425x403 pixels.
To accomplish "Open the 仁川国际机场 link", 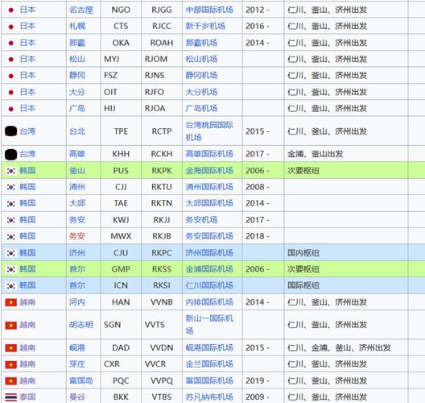I will tap(209, 285).
